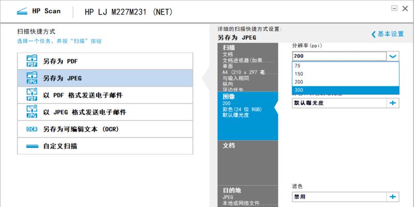
Task: Select the 自定义扫描 shortcut
Action: pos(105,146)
